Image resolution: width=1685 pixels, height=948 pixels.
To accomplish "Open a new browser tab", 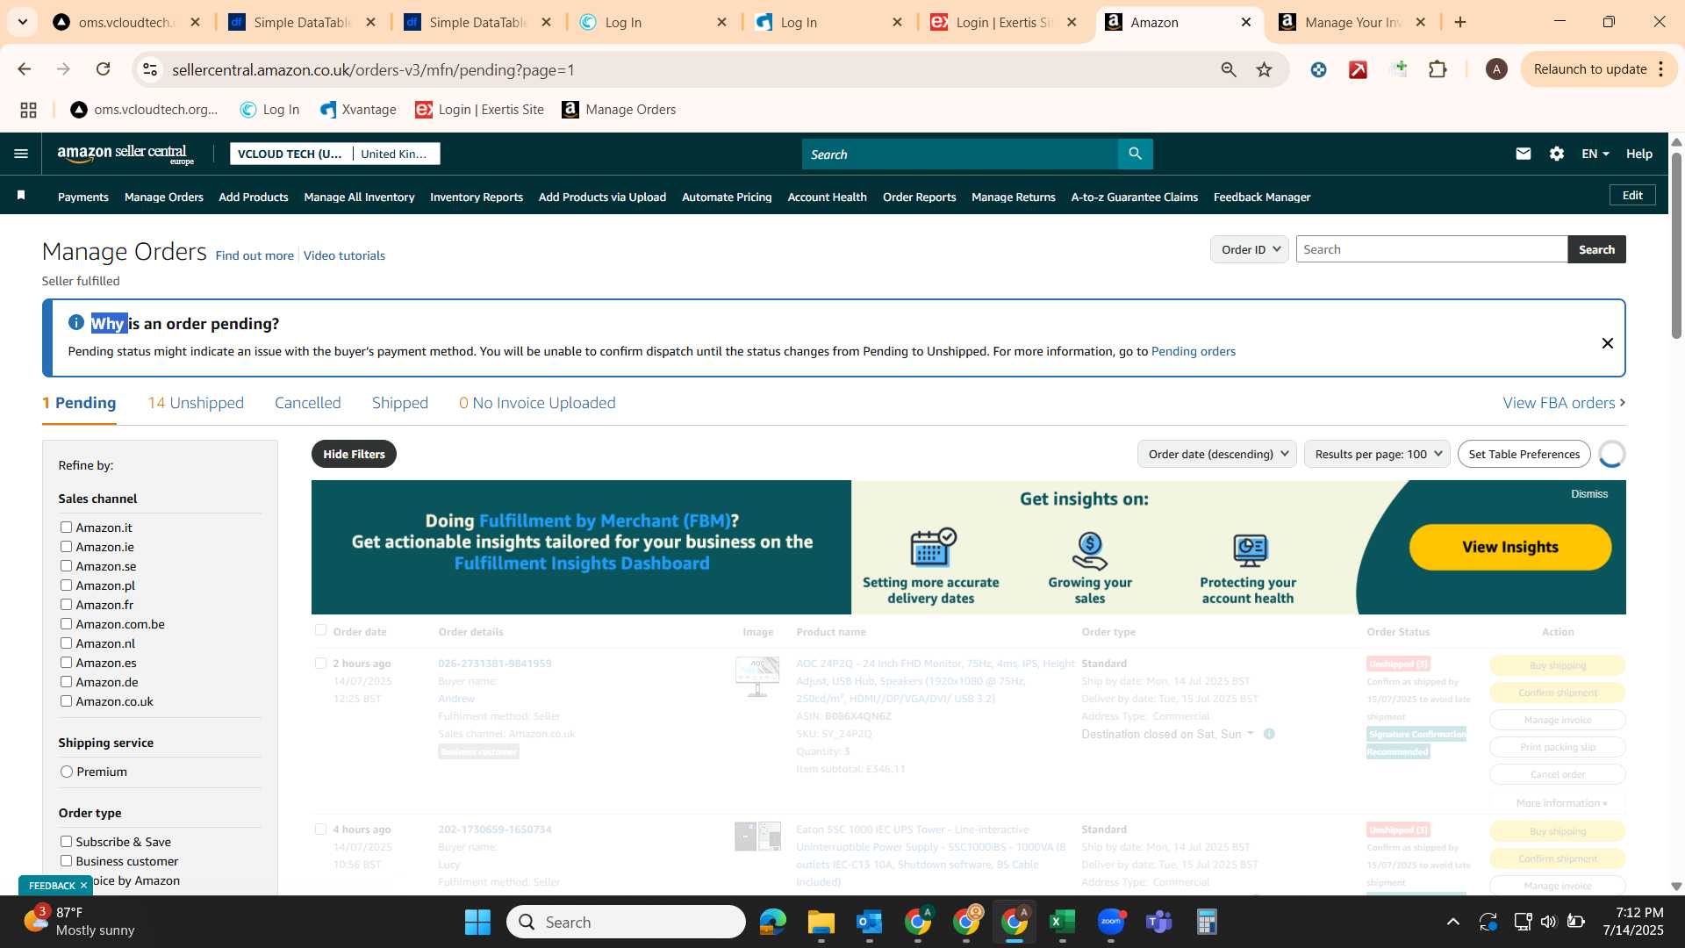I will [1460, 22].
